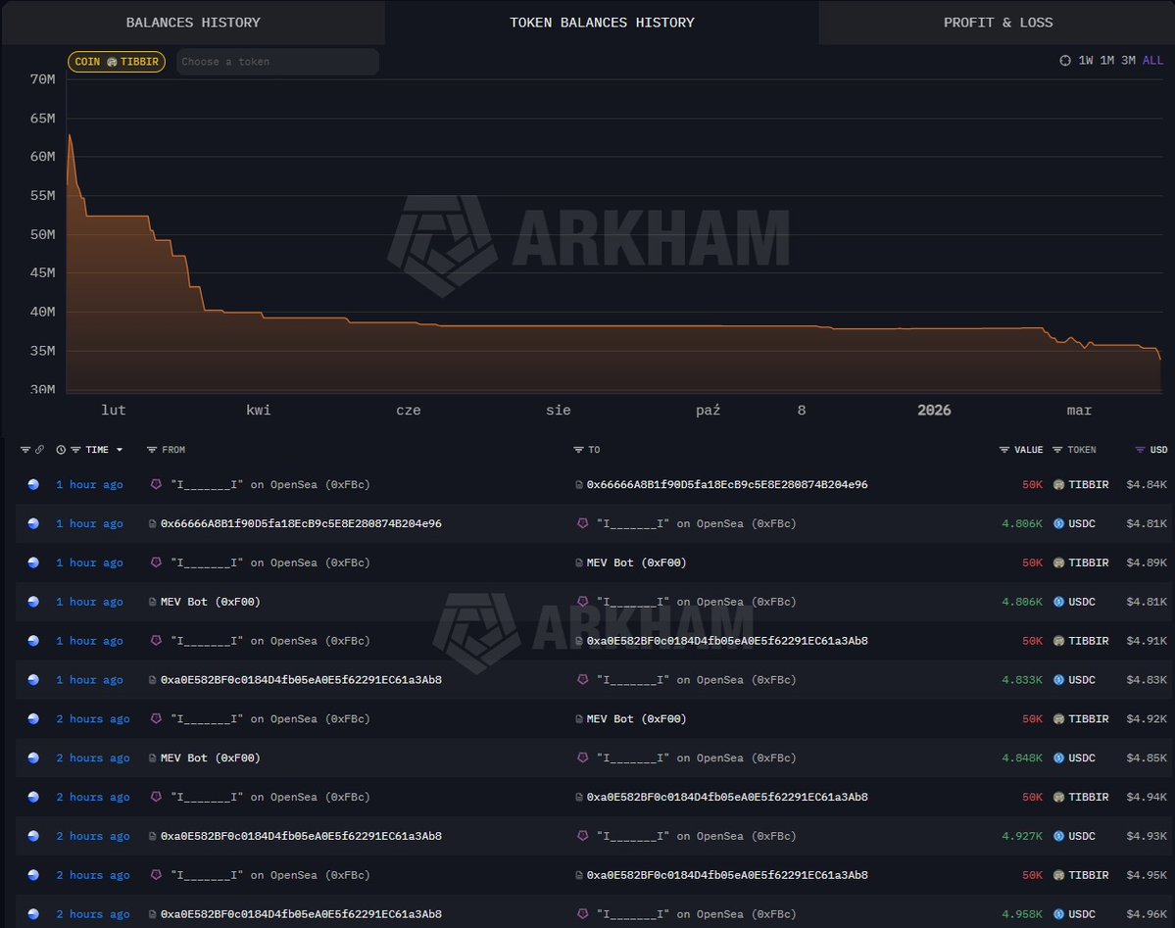The width and height of the screenshot is (1175, 928).
Task: Click chain icon in the $4.92K row
Action: pos(33,719)
